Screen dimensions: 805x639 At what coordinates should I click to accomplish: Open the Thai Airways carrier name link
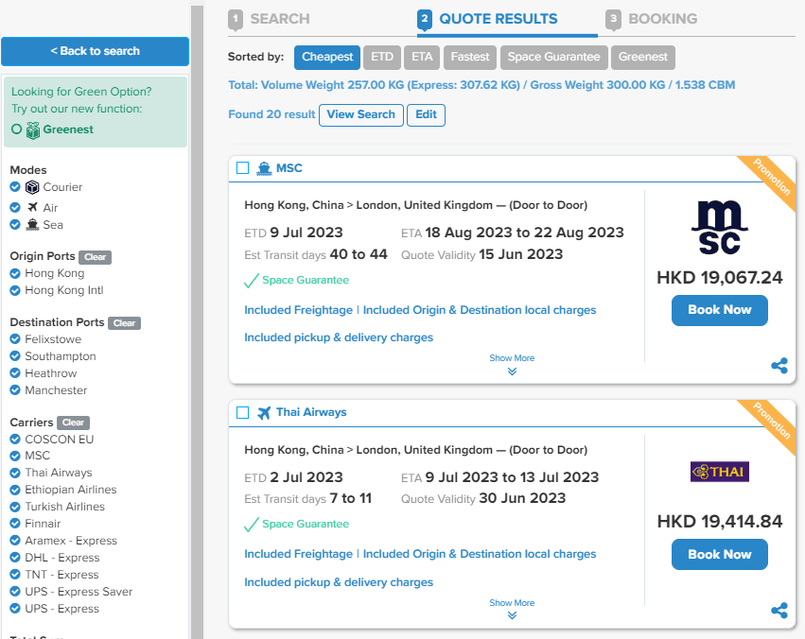point(311,412)
